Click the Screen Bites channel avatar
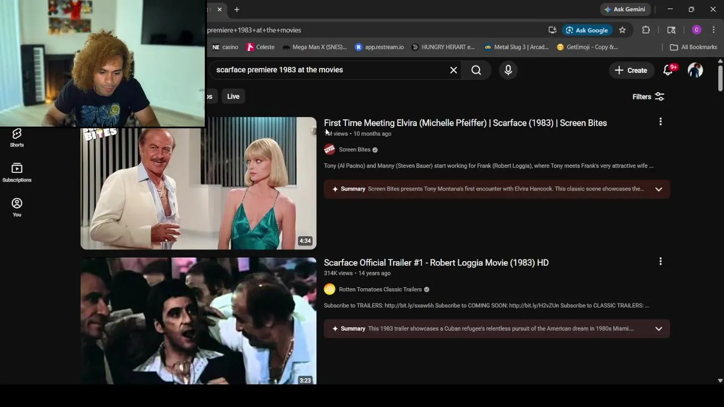 pyautogui.click(x=330, y=150)
